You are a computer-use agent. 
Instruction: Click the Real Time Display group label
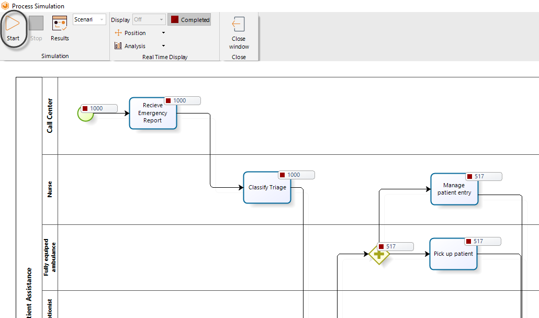pyautogui.click(x=165, y=57)
